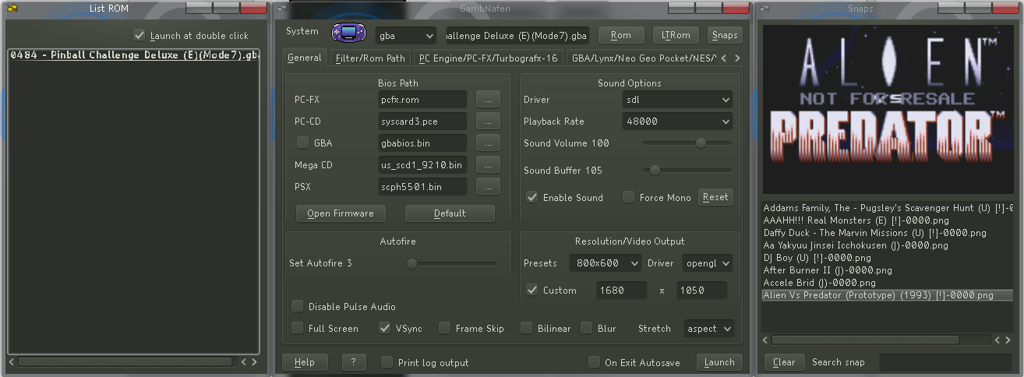Click the Search snap input field
This screenshot has height=377, width=1024.
click(x=946, y=362)
